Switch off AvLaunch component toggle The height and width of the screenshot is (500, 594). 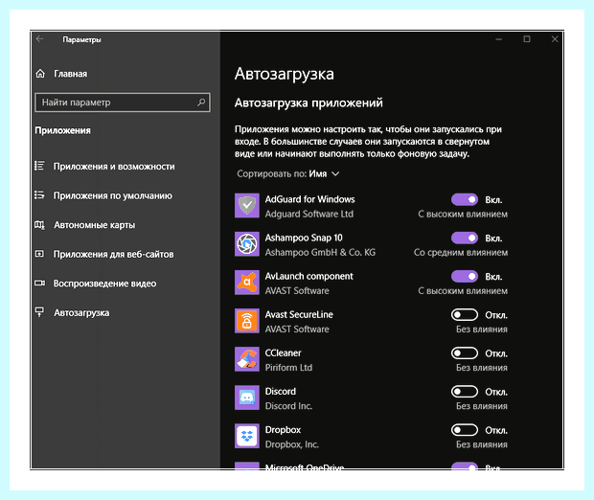pyautogui.click(x=465, y=276)
